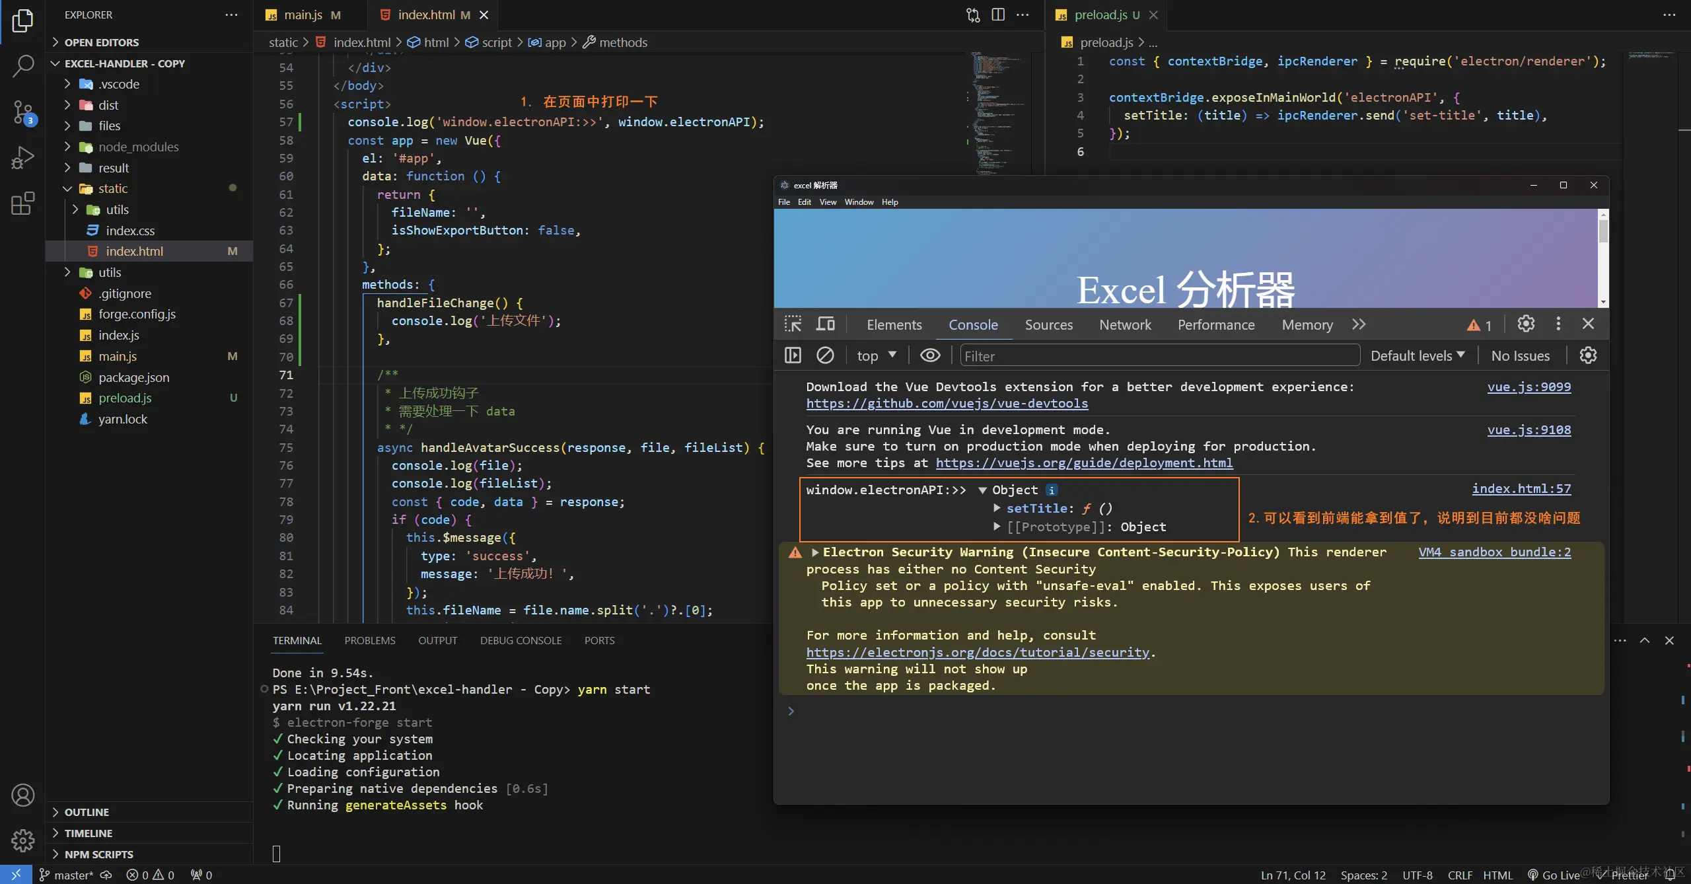
Task: Collapse the logged Object in console
Action: tap(983, 490)
